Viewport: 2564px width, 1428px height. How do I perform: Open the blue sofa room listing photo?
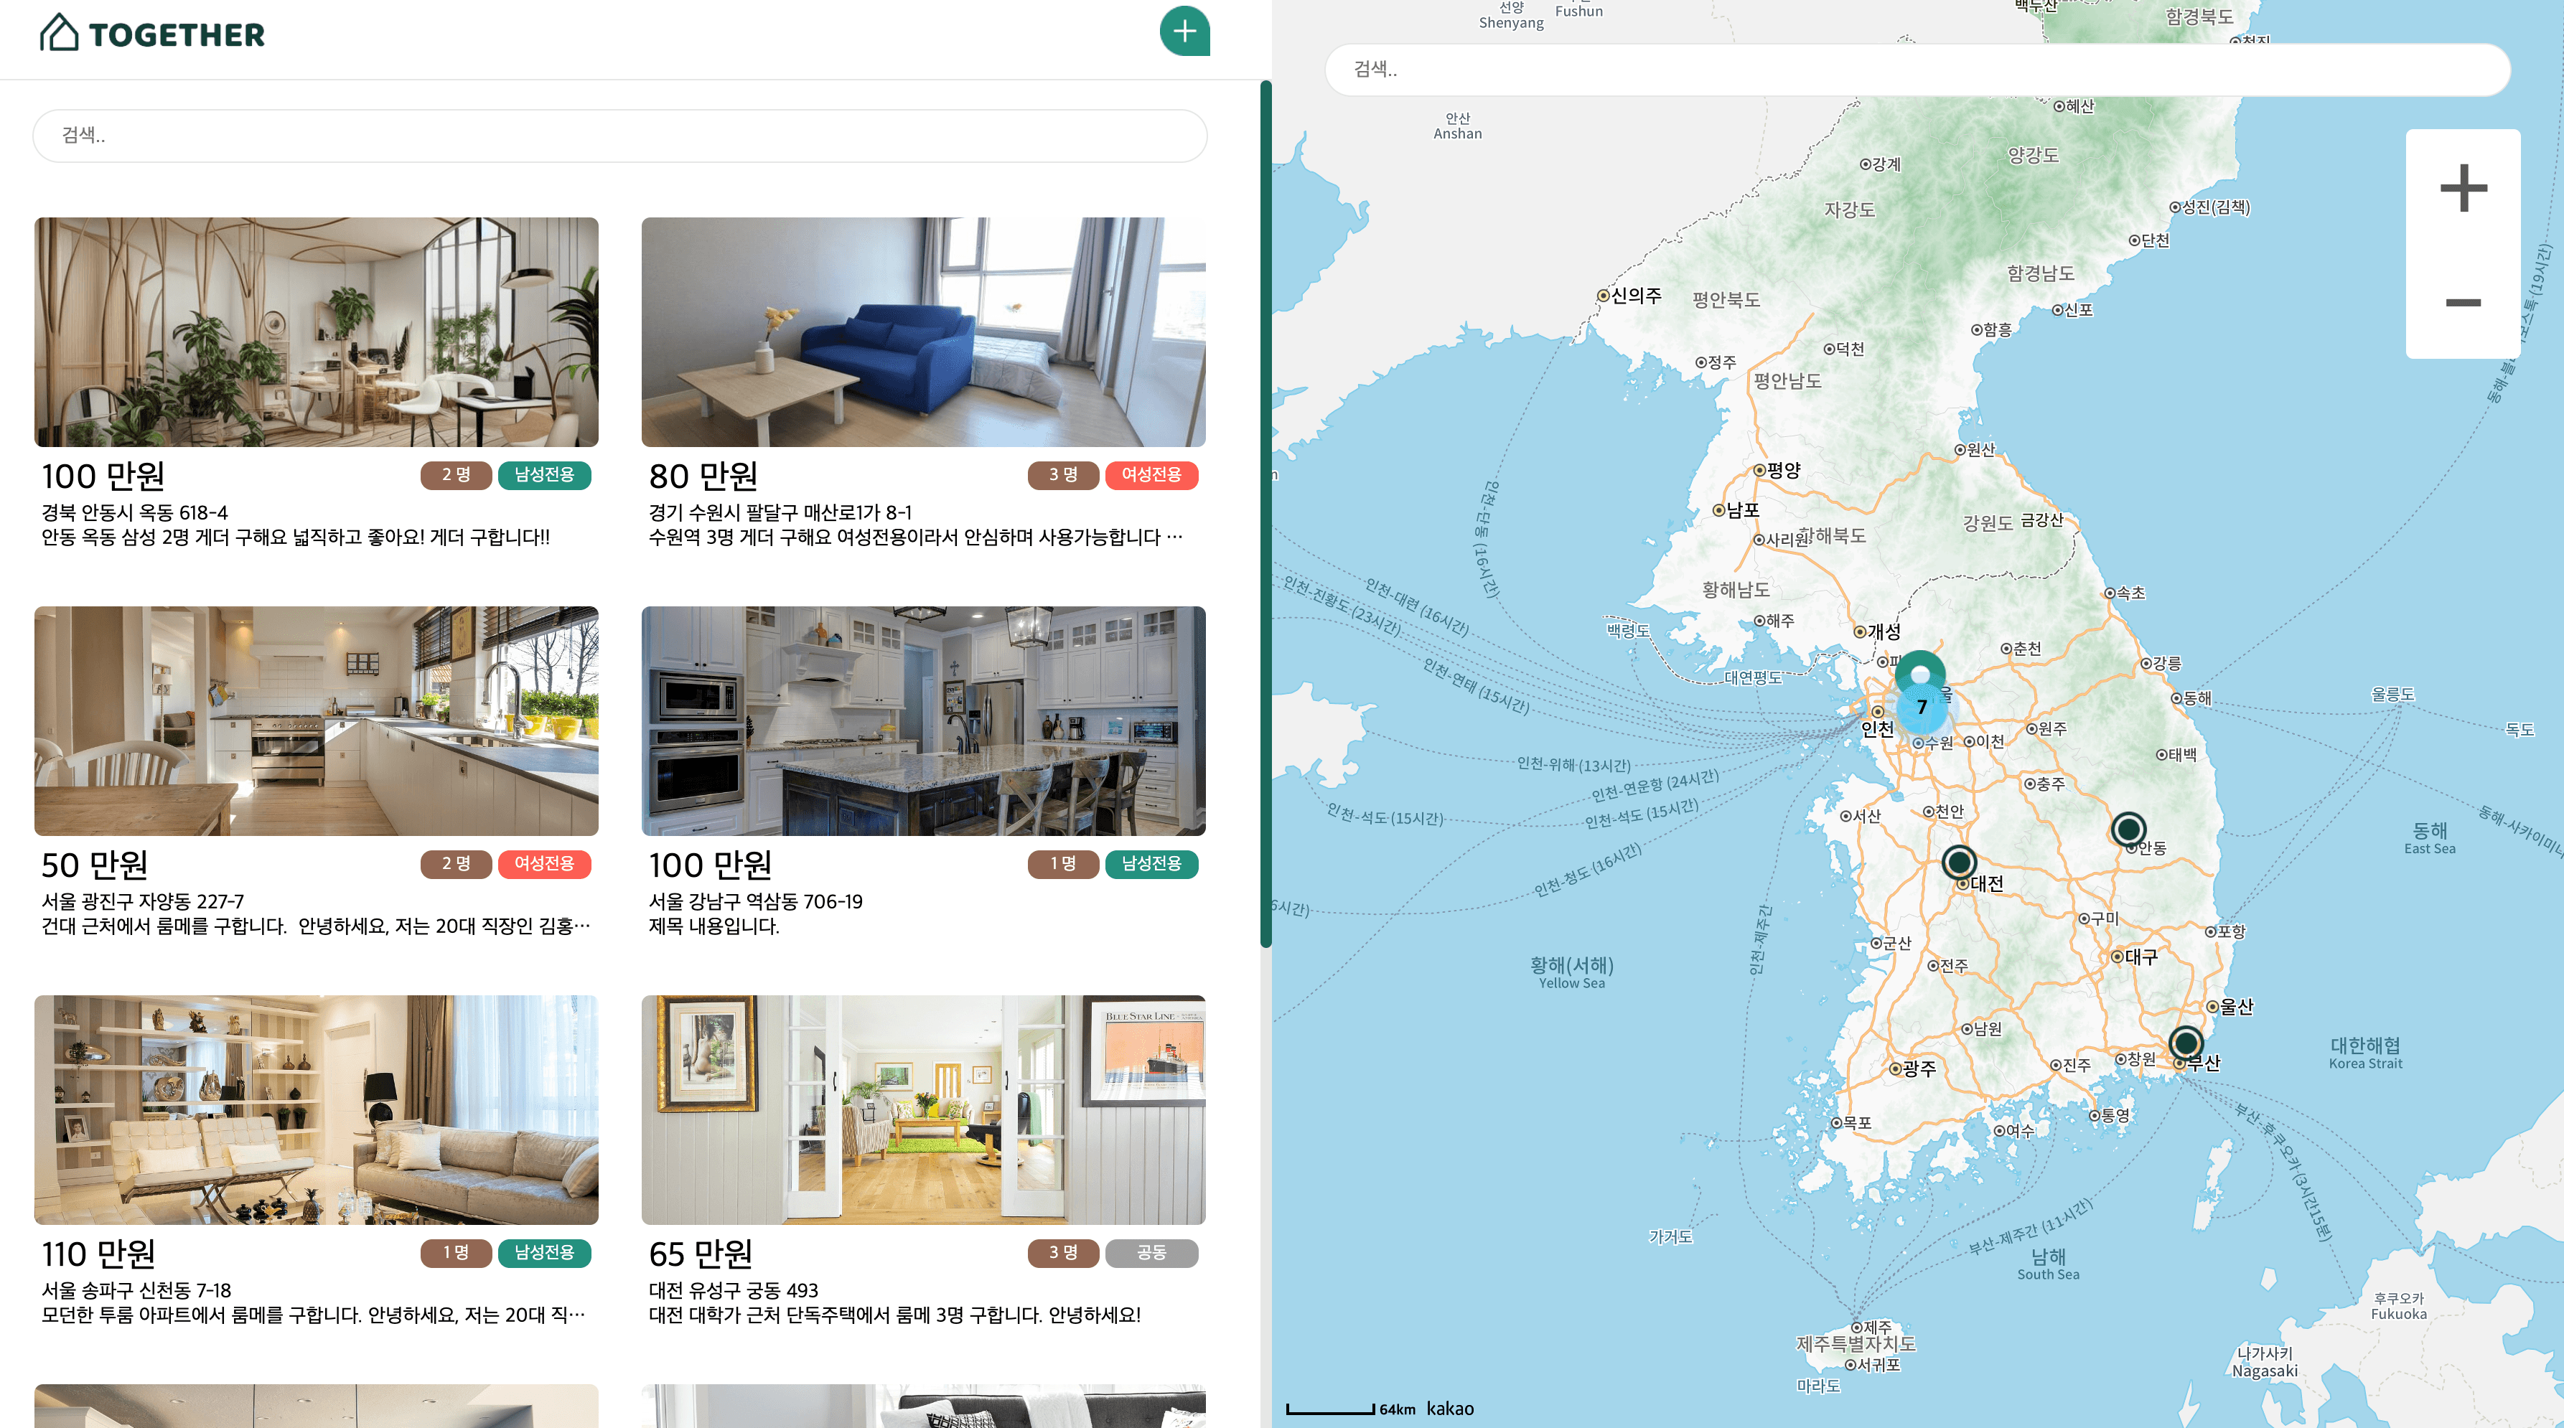coord(922,332)
